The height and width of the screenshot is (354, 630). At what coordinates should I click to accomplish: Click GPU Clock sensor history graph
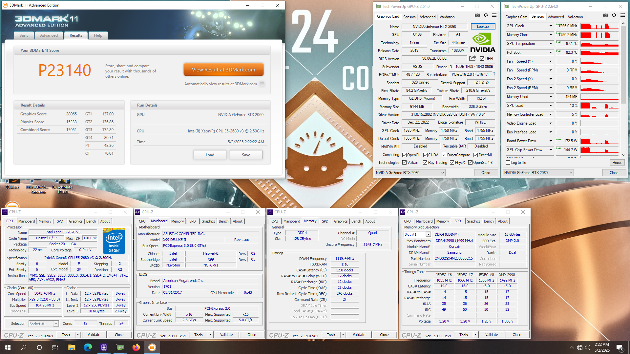coord(599,26)
